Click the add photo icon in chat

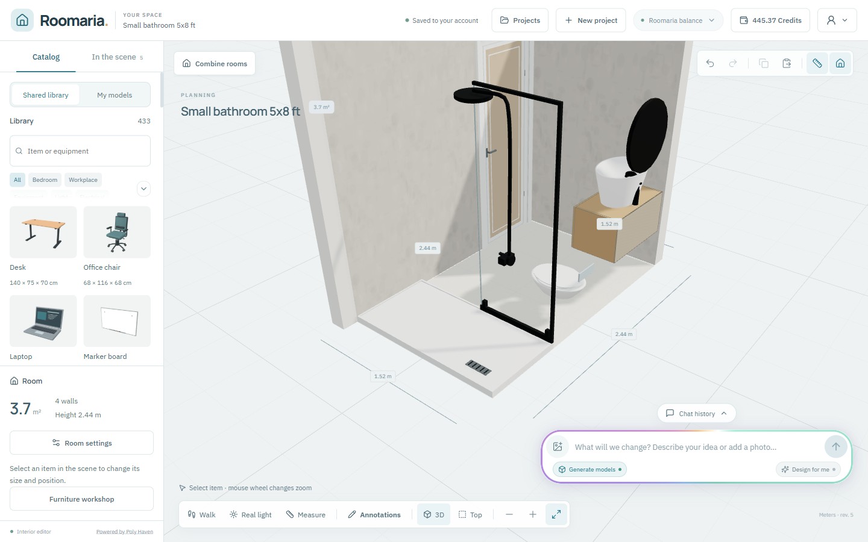(x=558, y=447)
